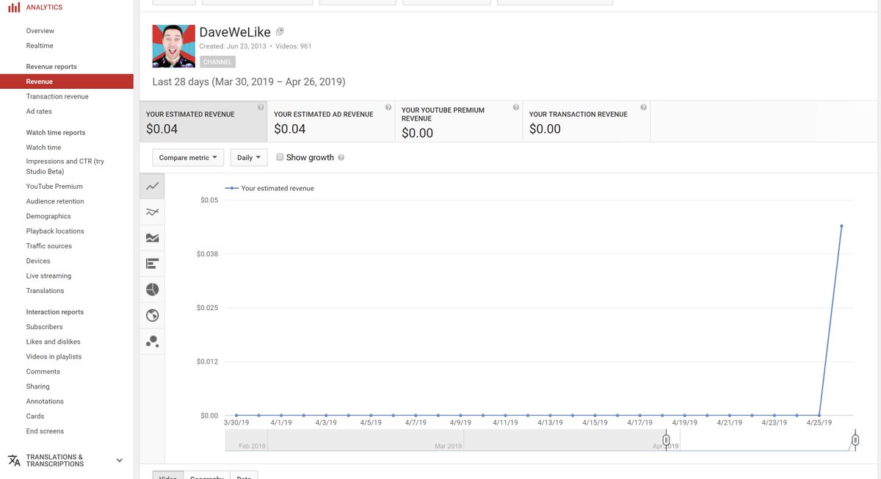Click the Analytics heading in sidebar
The height and width of the screenshot is (479, 881).
44,7
